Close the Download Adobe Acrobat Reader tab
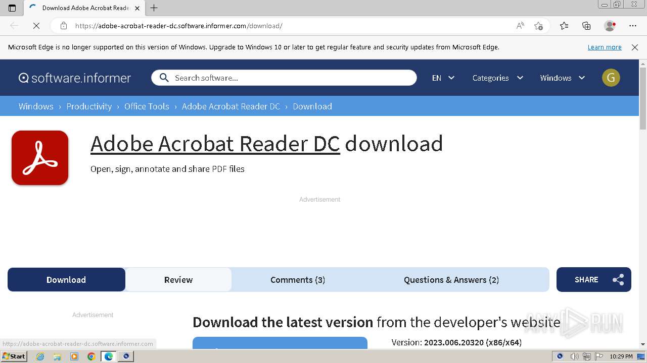This screenshot has height=363, width=647. coord(137,8)
